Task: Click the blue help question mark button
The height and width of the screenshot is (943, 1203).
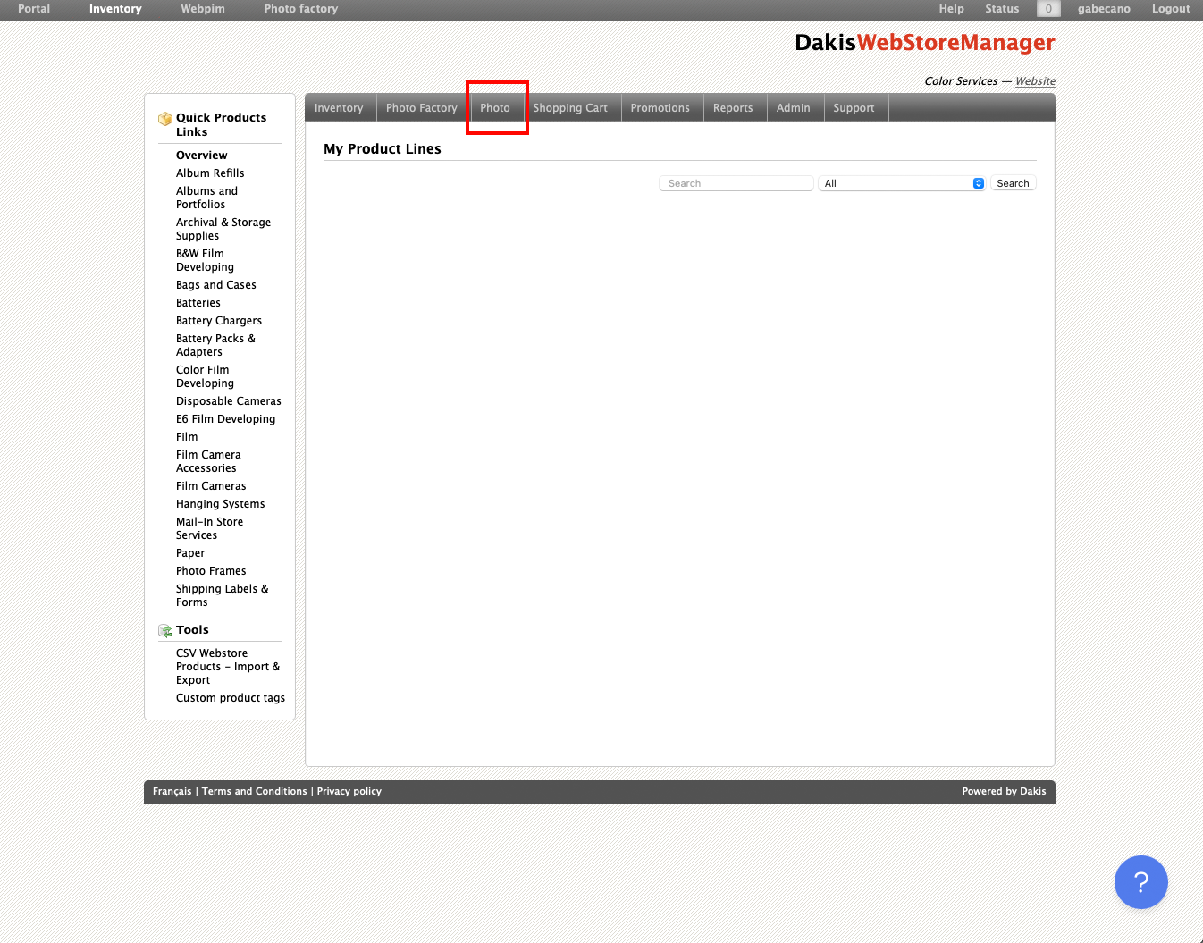Action: tap(1140, 882)
